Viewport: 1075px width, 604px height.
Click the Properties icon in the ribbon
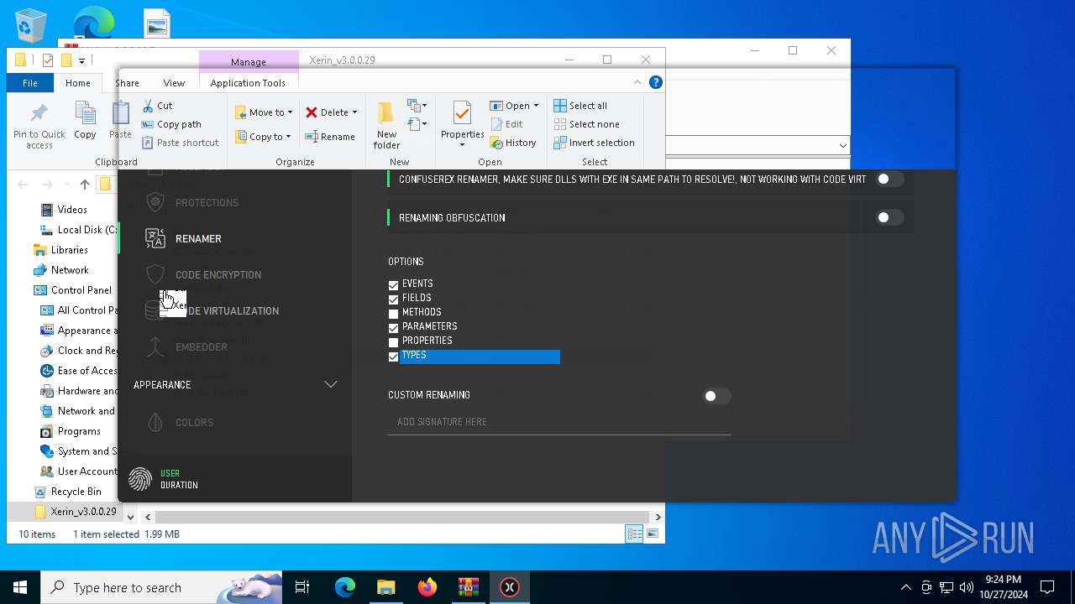[x=462, y=113]
